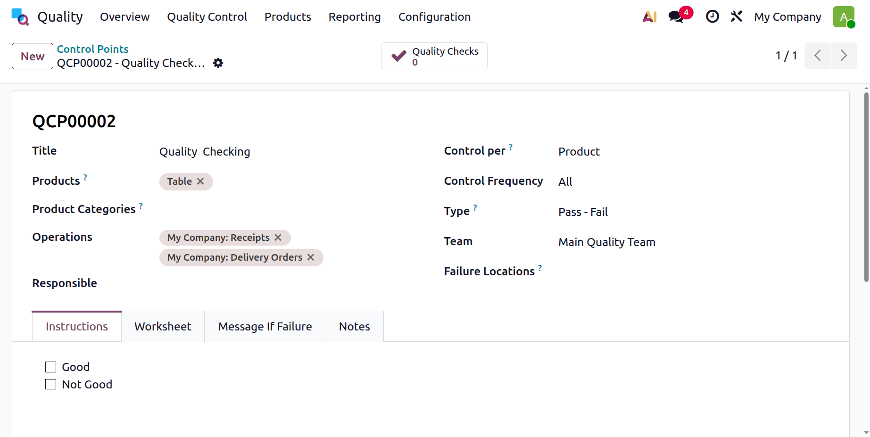Open the Quality Control menu

click(207, 17)
